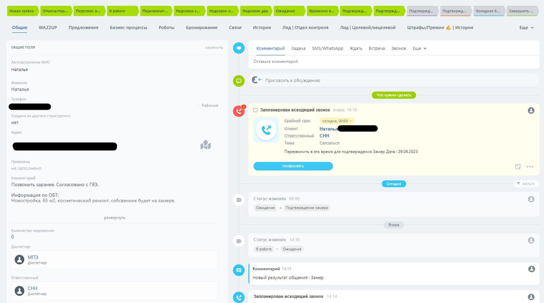This screenshot has height=303, width=544.
Task: Go to the История tab
Action: (x=262, y=28)
